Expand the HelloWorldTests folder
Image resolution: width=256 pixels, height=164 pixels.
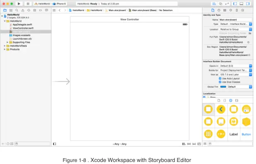pyautogui.click(x=5, y=46)
